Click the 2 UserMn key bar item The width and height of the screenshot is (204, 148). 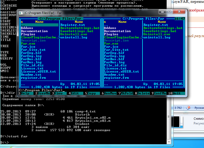click(x=43, y=93)
